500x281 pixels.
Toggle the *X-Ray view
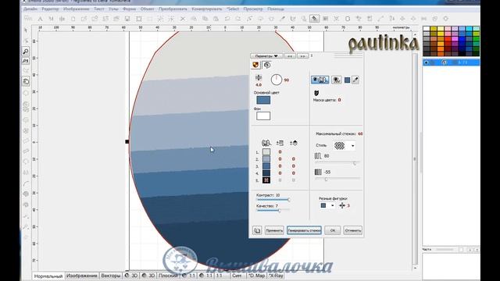(276, 276)
